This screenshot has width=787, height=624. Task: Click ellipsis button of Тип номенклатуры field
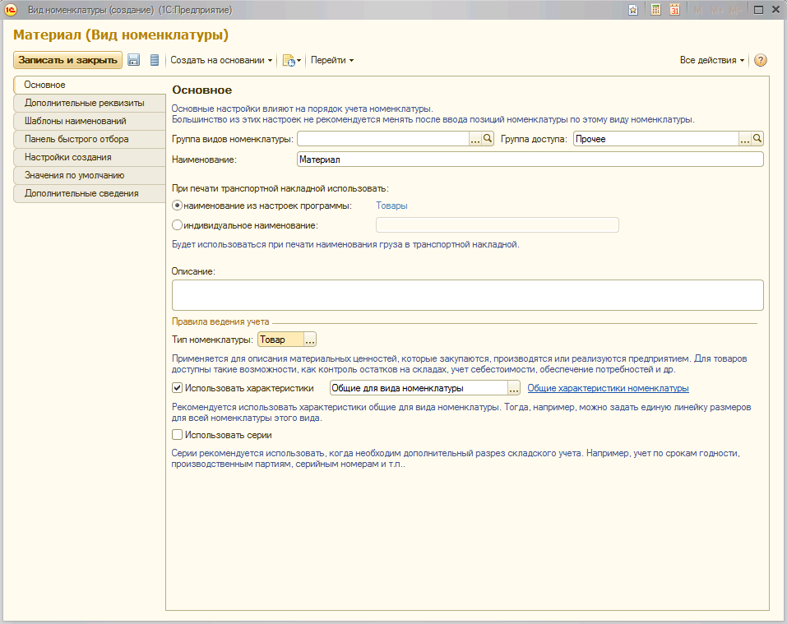[310, 340]
